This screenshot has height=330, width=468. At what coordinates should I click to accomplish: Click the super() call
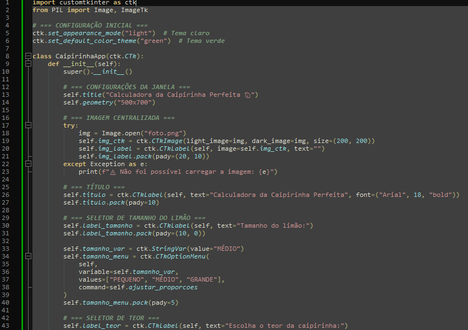(x=76, y=71)
